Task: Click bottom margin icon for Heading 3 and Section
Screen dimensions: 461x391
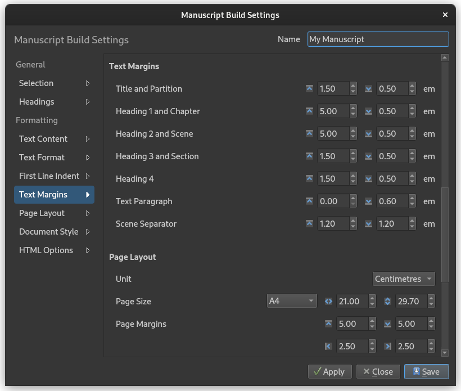Action: click(x=368, y=156)
